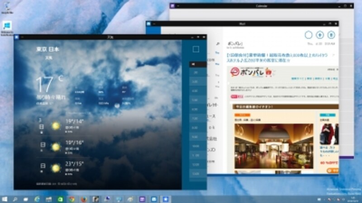Screen dimensions: 362x203
Task: Switch to Mail app taskbar icon
Action: coord(154,199)
